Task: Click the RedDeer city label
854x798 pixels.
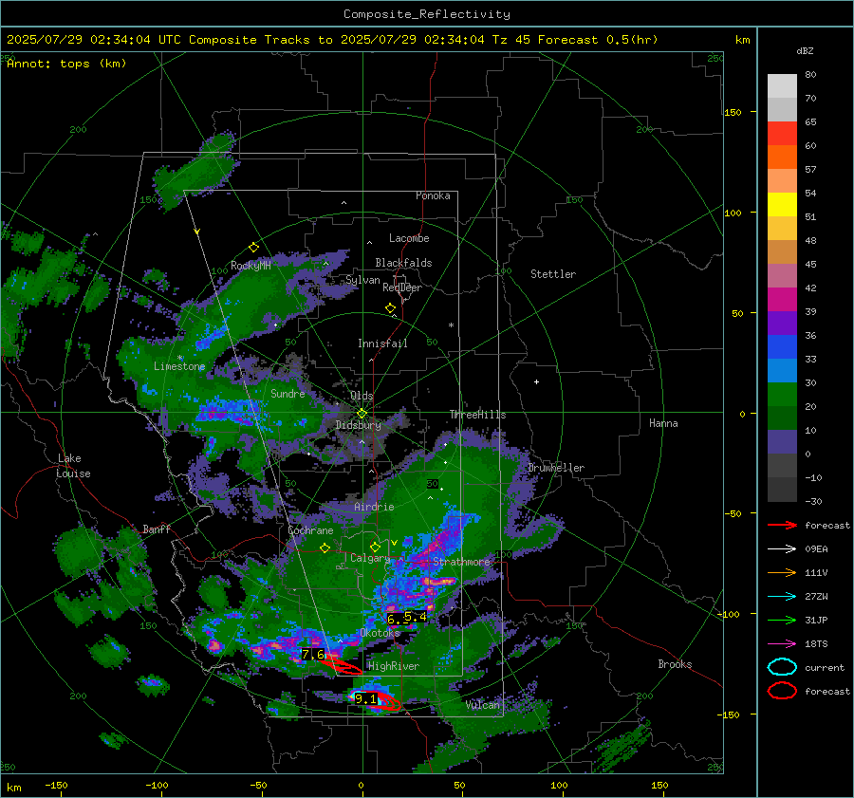Action: point(402,288)
